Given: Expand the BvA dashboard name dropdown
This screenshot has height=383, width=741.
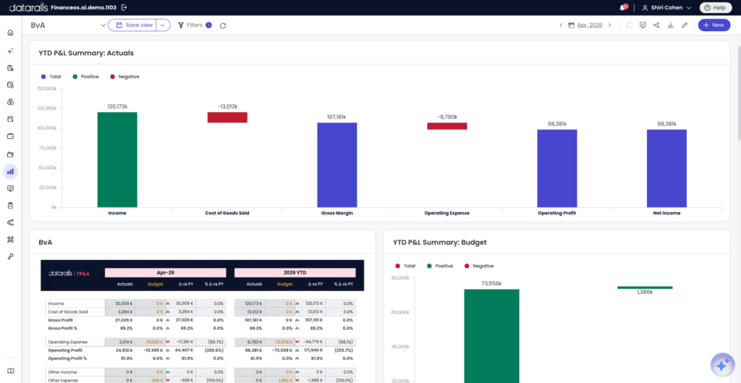Looking at the screenshot, I should (103, 25).
